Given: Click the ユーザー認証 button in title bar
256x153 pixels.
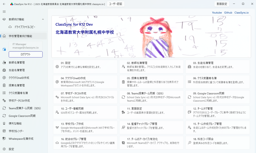Looking at the screenshot, I should pos(115,4).
